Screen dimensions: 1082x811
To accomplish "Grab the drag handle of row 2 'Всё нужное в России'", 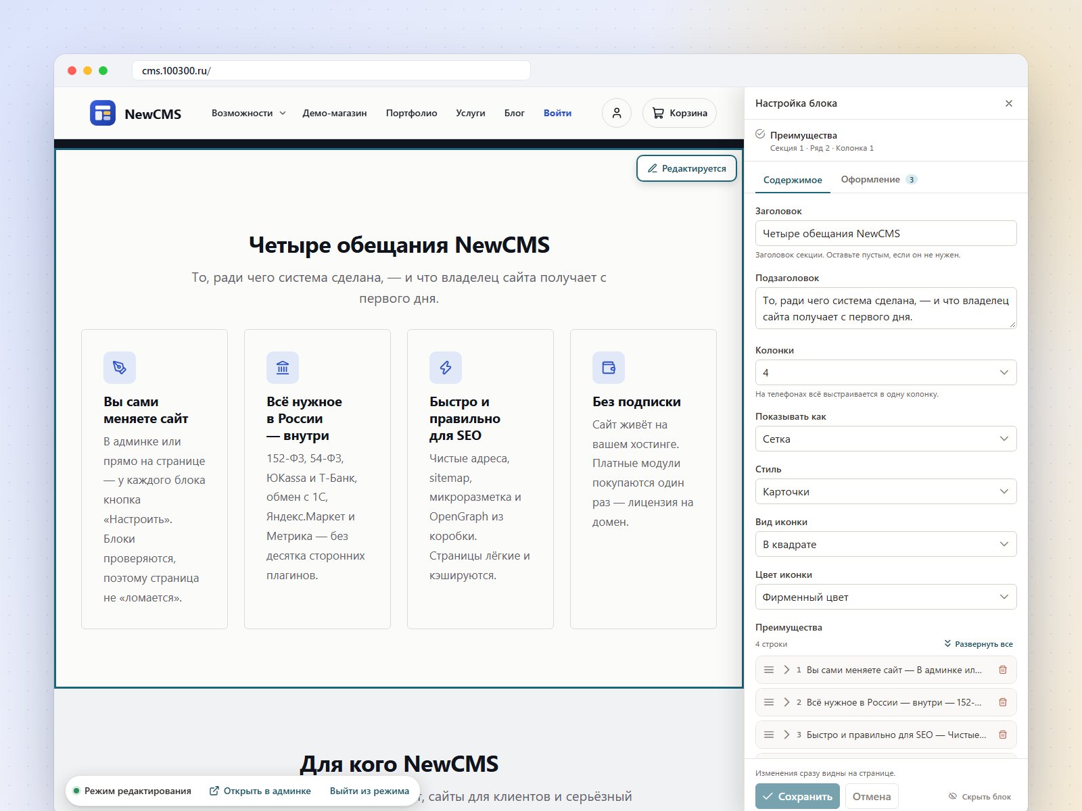I will pyautogui.click(x=769, y=702).
